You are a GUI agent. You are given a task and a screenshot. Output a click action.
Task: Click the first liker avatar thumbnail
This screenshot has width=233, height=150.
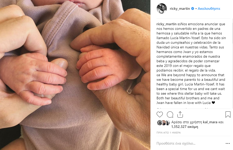click(x=159, y=123)
